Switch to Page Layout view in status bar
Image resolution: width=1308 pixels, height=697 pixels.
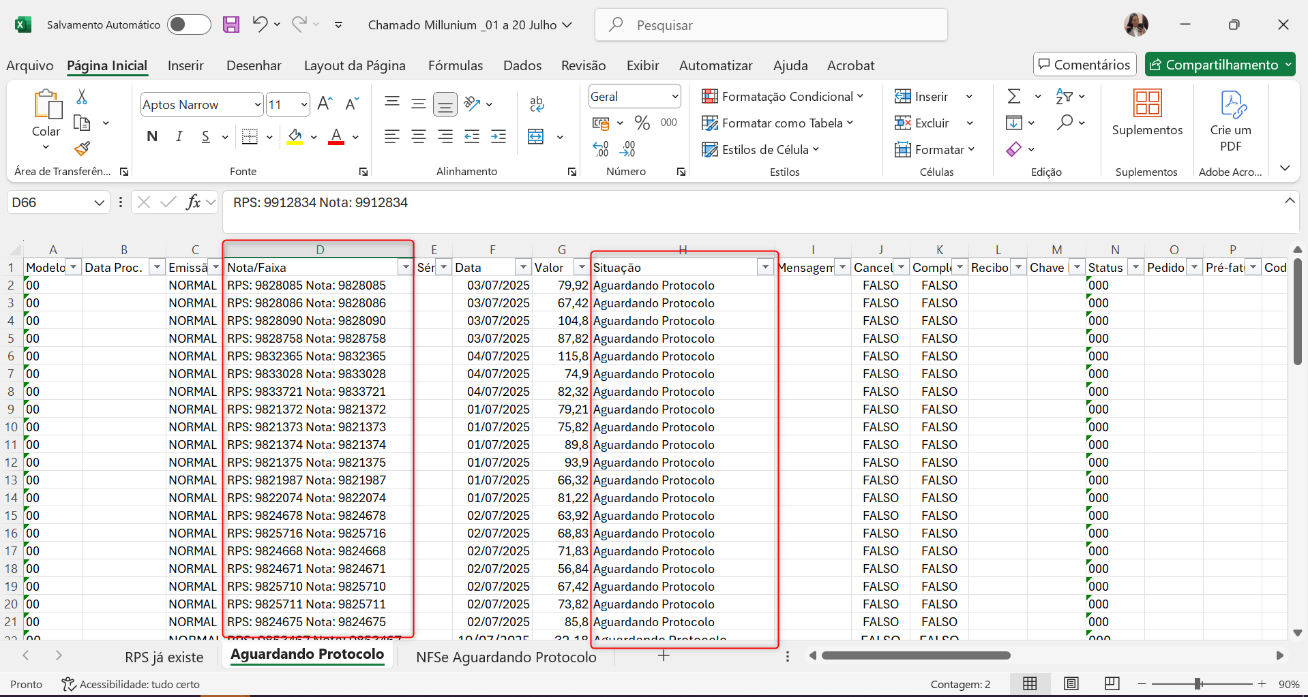(x=1071, y=683)
